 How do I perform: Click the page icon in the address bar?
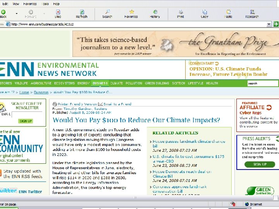(8, 24)
